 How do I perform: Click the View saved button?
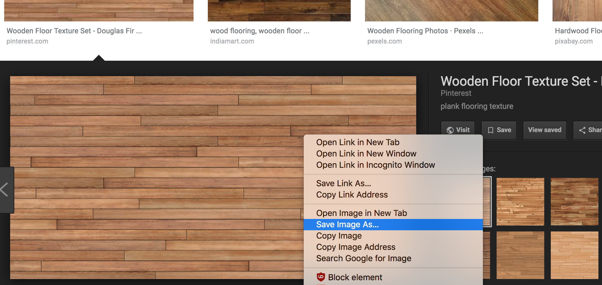tap(545, 130)
